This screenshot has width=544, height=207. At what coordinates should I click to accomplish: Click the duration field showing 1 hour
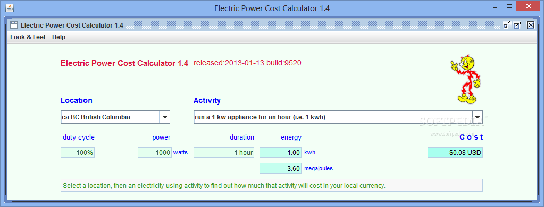point(224,153)
